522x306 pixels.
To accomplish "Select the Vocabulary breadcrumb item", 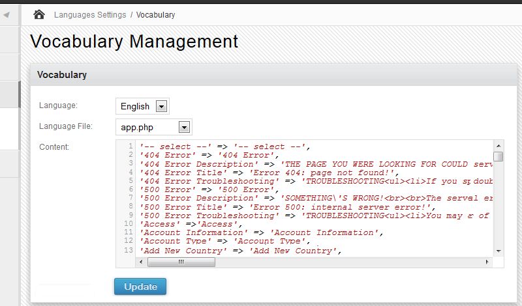I will pos(155,14).
